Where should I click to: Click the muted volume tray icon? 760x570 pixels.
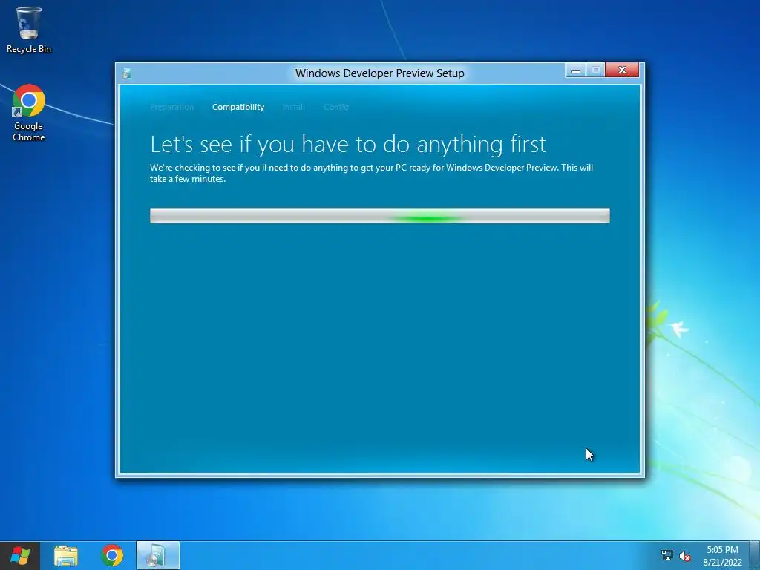click(685, 556)
